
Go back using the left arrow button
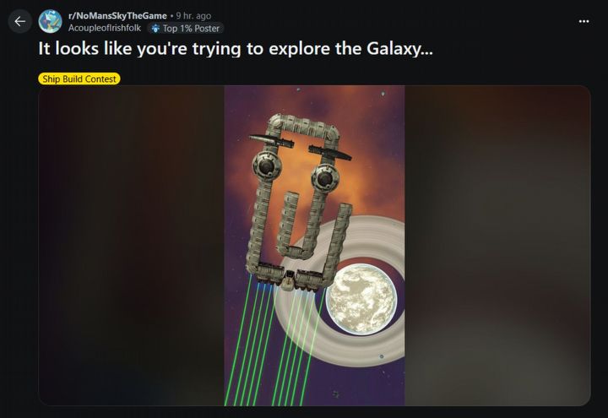19,21
